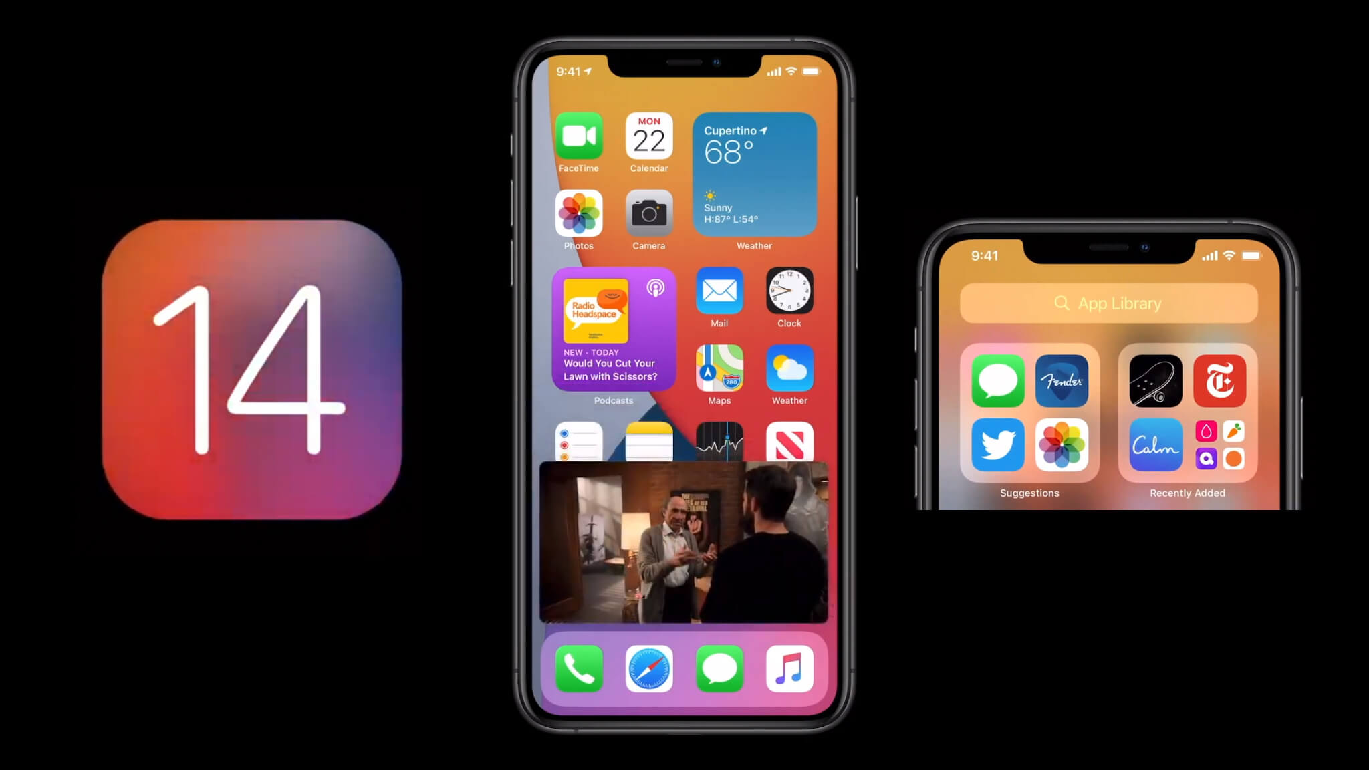The width and height of the screenshot is (1369, 770).
Task: Open the Safari browser
Action: point(650,668)
